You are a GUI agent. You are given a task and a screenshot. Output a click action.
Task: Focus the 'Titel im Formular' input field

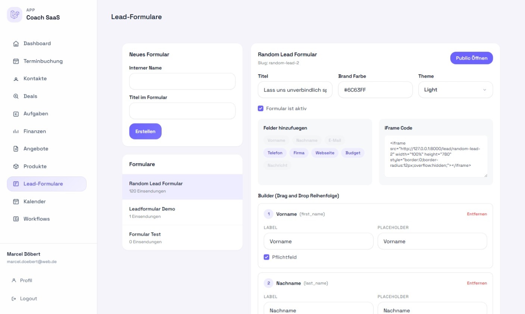[182, 111]
